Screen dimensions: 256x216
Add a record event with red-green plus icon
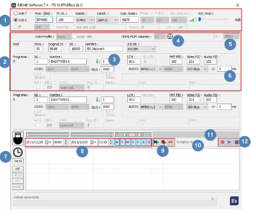click(x=163, y=142)
